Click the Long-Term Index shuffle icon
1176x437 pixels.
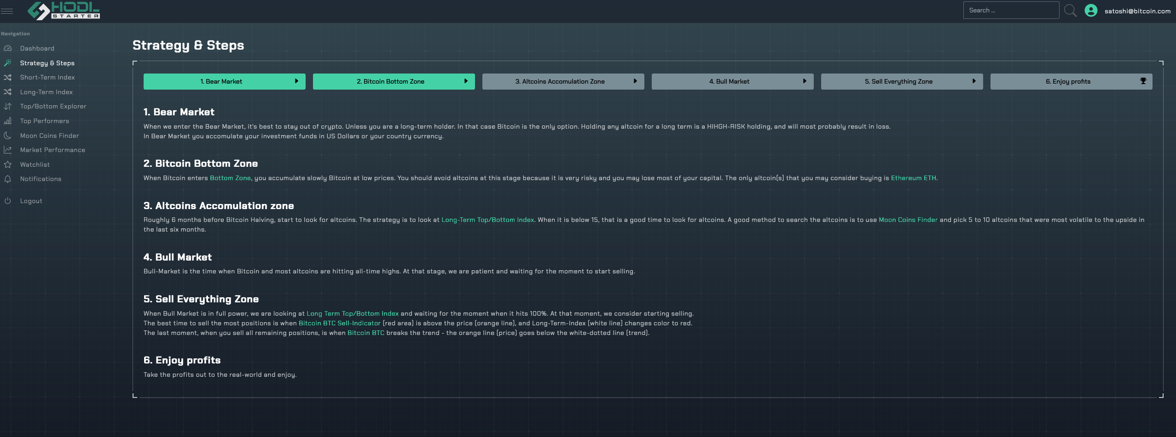pyautogui.click(x=8, y=92)
